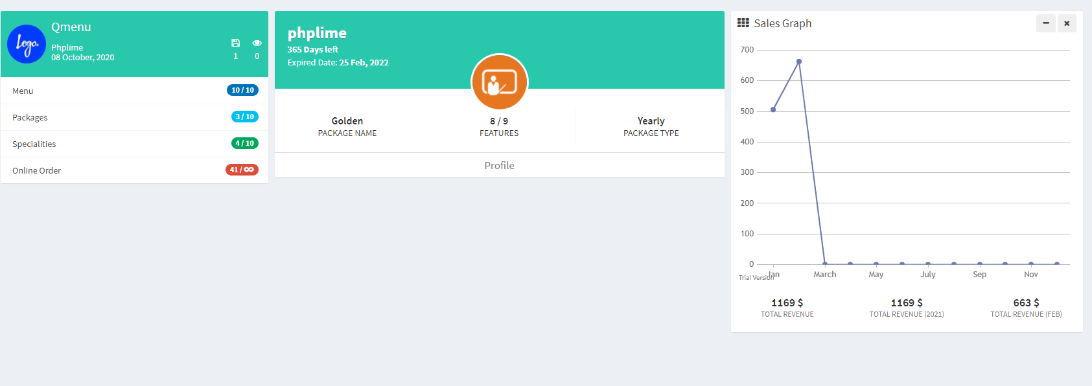Open the Online Order row
This screenshot has width=1092, height=386.
[x=134, y=170]
